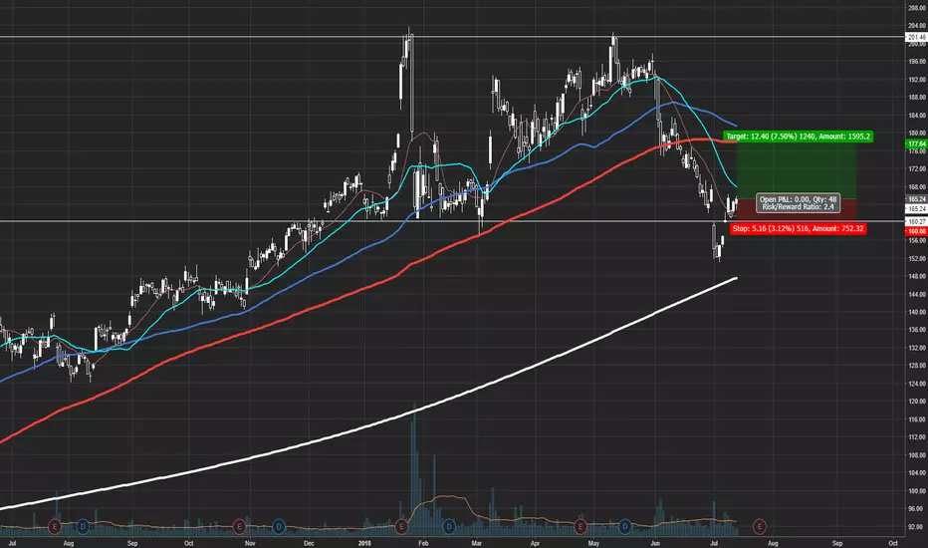Select the Open P&L Risk/Reward label

pos(798,203)
